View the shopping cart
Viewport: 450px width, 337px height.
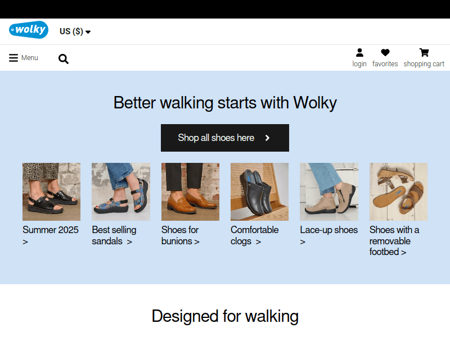pyautogui.click(x=424, y=52)
